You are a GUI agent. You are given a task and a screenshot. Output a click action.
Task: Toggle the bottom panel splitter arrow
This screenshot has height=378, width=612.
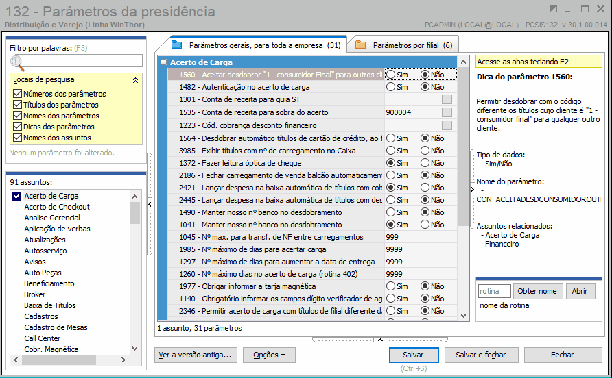click(x=380, y=340)
